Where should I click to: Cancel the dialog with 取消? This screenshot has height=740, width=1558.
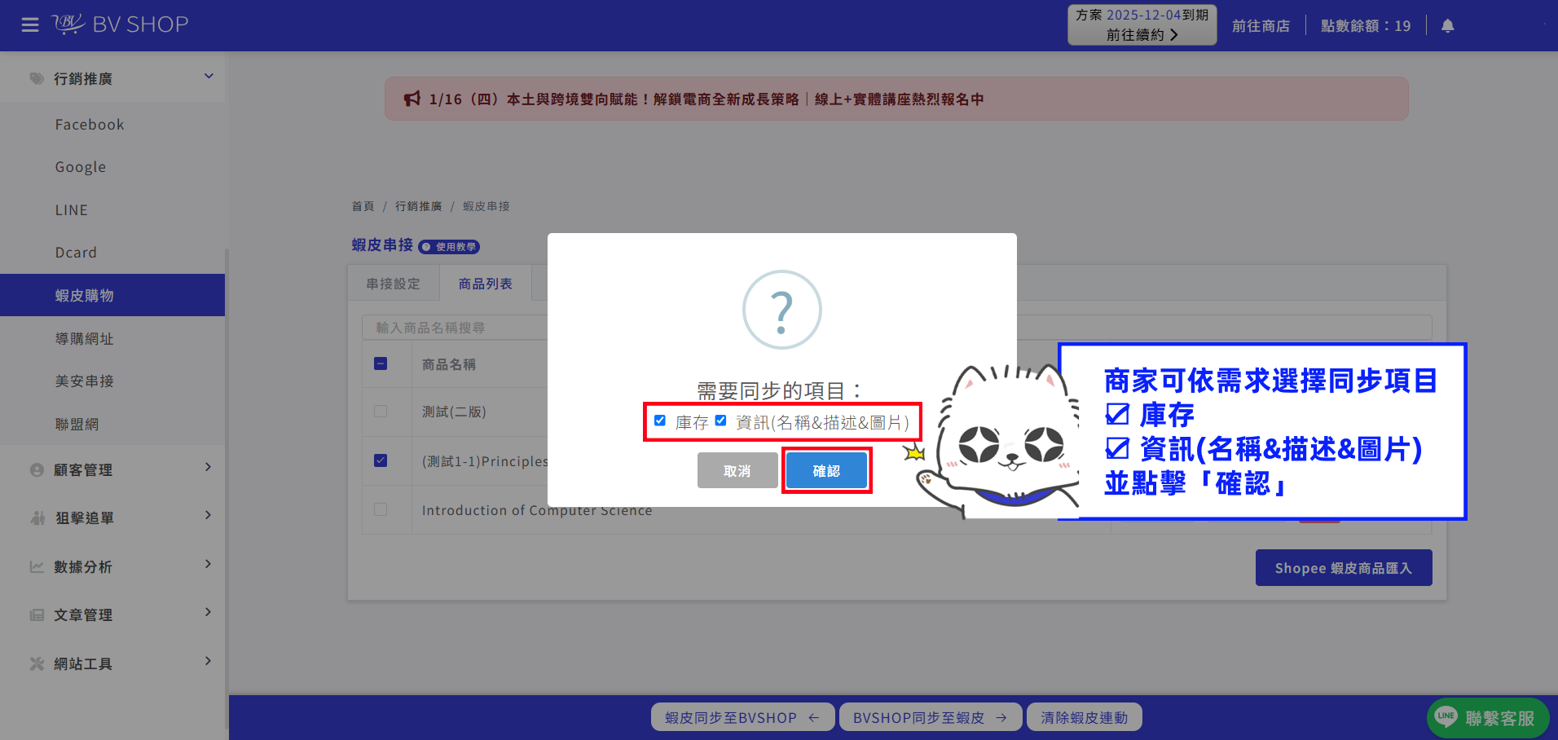[737, 471]
